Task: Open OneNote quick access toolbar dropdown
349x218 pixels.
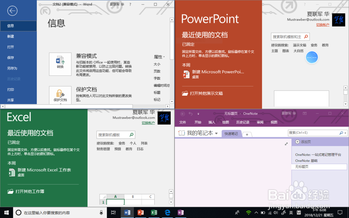Action: pos(198,114)
